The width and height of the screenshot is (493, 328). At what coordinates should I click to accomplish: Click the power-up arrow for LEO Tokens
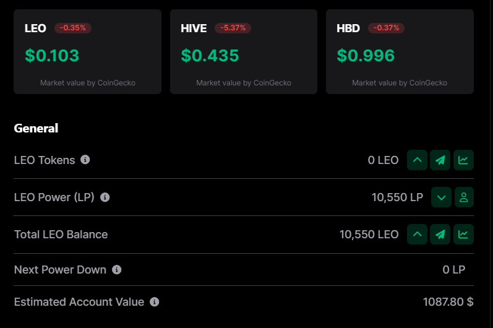417,160
